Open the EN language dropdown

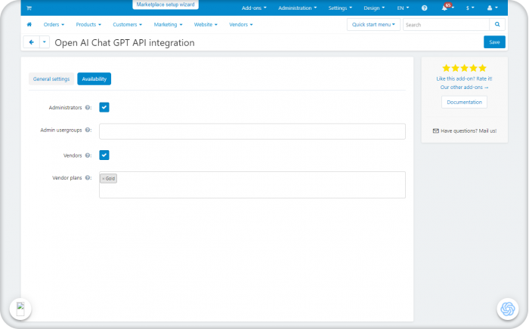[403, 8]
